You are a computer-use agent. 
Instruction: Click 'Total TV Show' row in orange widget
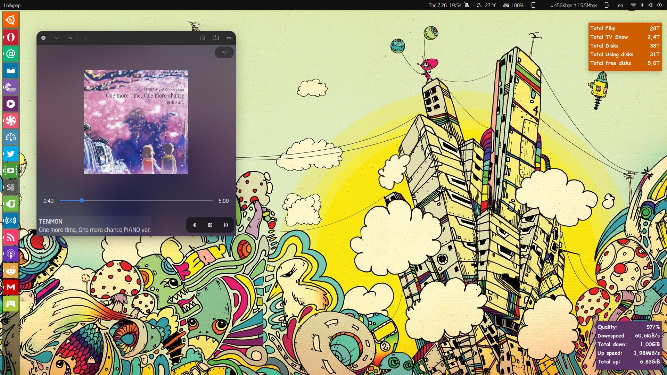coord(625,37)
